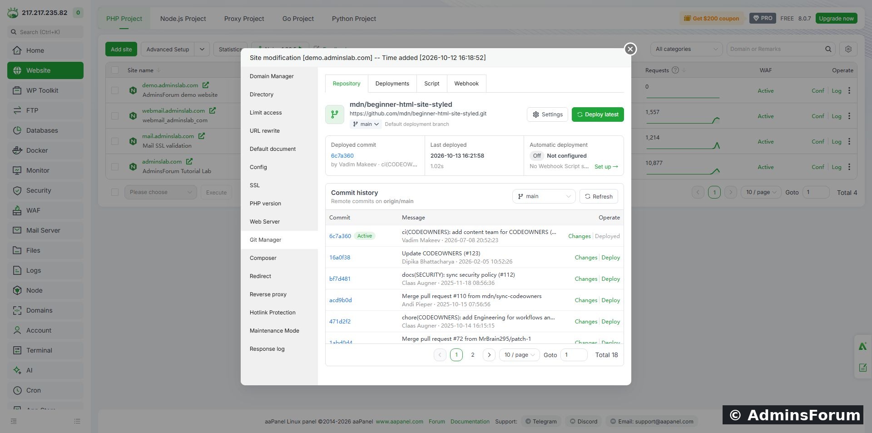Screen dimensions: 872x433
Task: Click the Databases sidebar icon
Action: point(17,130)
